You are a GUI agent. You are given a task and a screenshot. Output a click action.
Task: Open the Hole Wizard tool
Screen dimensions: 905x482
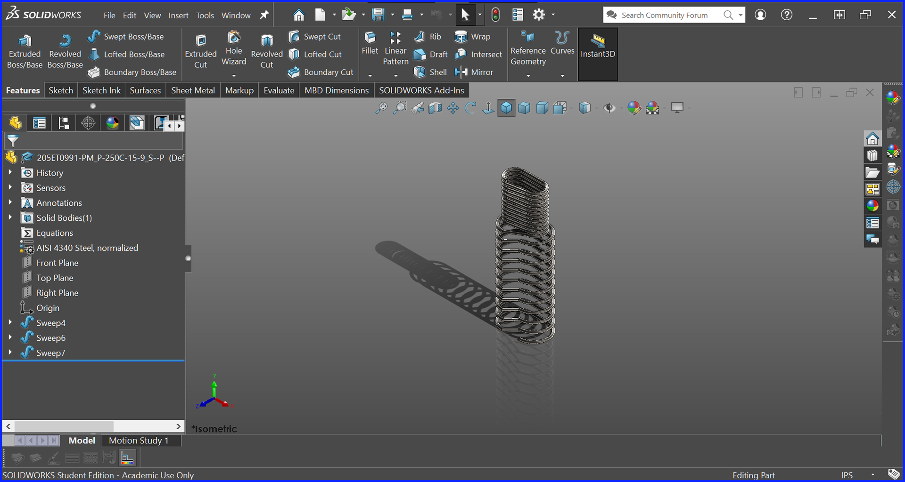pyautogui.click(x=234, y=48)
